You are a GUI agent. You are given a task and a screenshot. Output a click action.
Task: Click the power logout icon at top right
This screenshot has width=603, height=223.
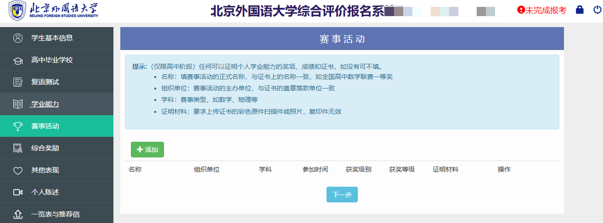click(597, 10)
